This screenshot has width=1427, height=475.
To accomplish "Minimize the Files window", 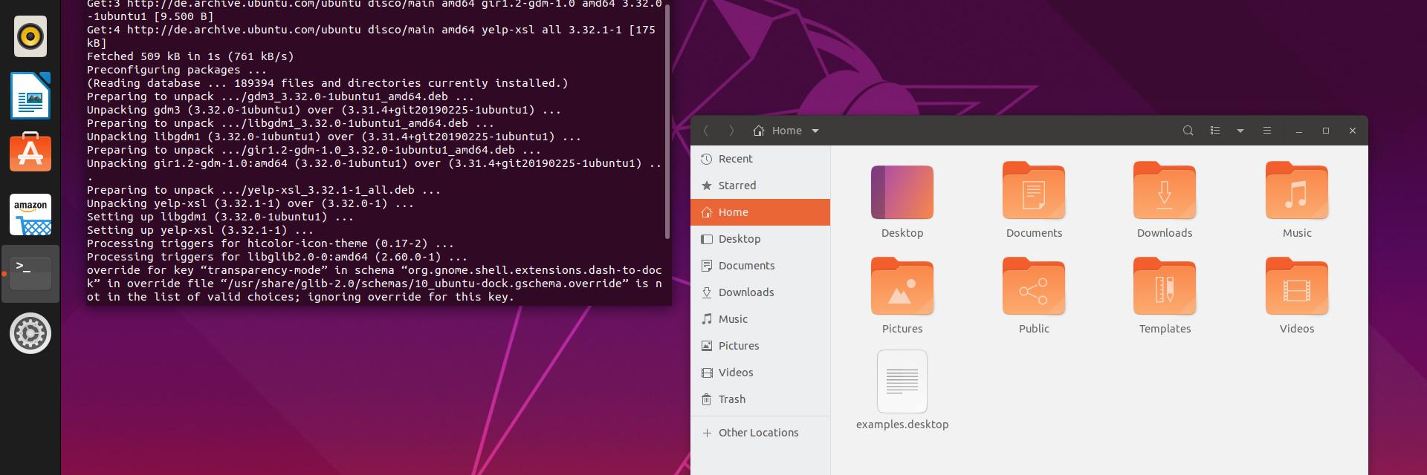I will [x=1299, y=131].
